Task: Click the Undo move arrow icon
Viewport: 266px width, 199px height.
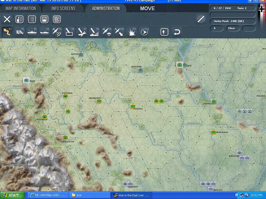Action: pyautogui.click(x=177, y=32)
